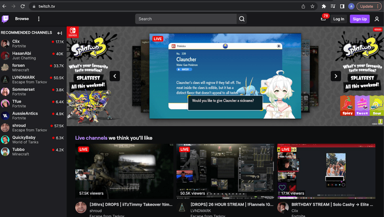Screen dimensions: 384x217
Task: Open Clix channel avatar in sidebar
Action: (5, 44)
